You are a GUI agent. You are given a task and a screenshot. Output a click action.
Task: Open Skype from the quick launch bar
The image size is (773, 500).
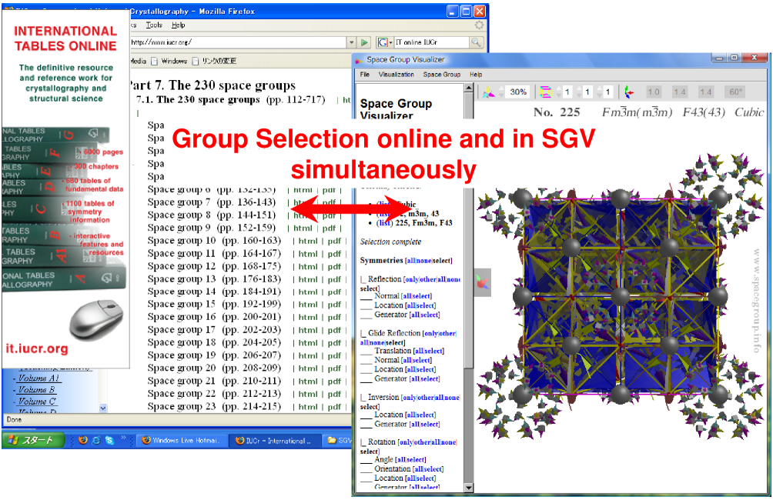tap(110, 441)
